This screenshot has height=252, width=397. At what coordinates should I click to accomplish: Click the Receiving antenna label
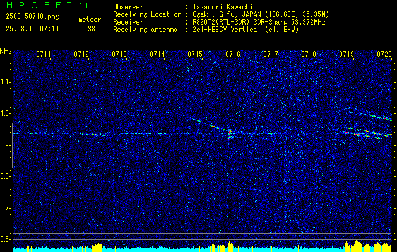pos(145,30)
